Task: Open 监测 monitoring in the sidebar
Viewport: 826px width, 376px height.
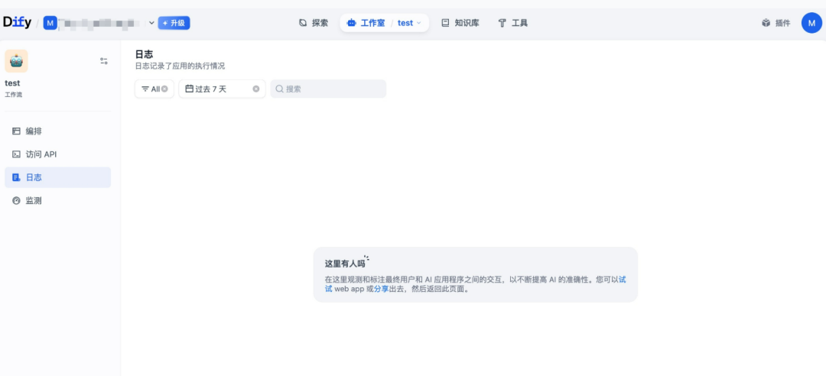Action: [x=58, y=201]
